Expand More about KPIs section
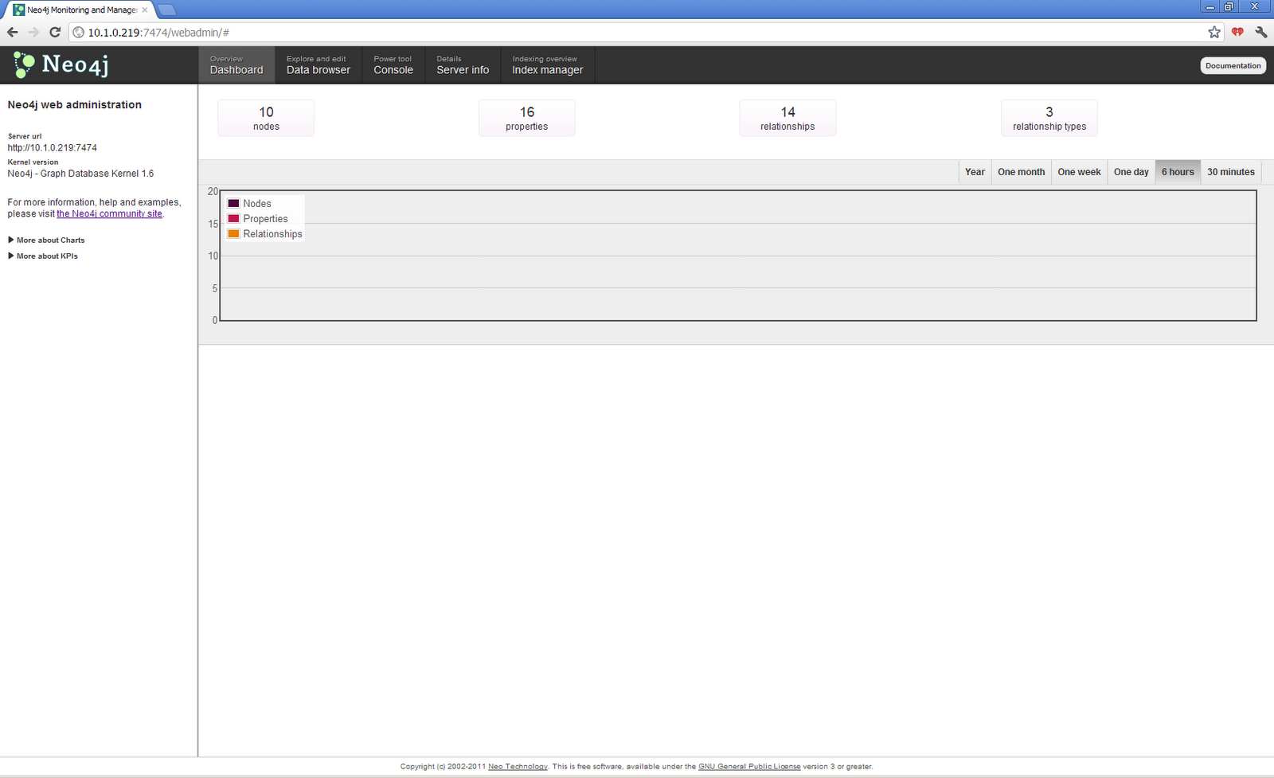 tap(43, 256)
